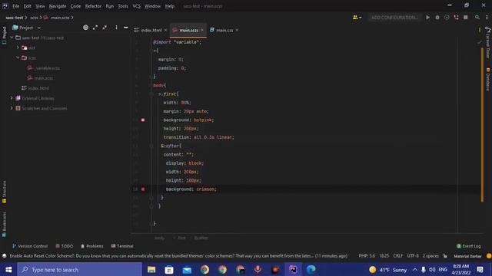Open Project panel options three-dots icon
The image size is (492, 276).
[116, 28]
